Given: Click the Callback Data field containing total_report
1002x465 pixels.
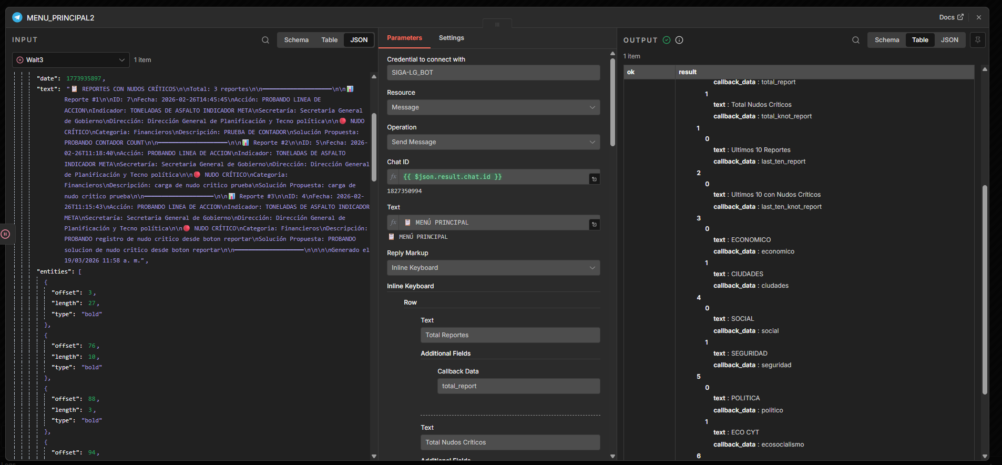Looking at the screenshot, I should pyautogui.click(x=518, y=386).
